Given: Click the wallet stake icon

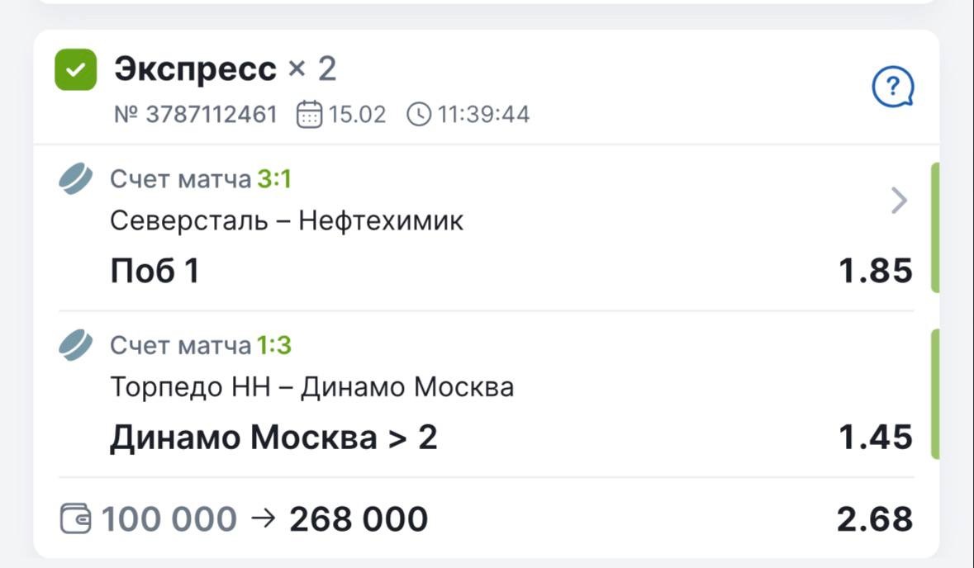Looking at the screenshot, I should (76, 519).
